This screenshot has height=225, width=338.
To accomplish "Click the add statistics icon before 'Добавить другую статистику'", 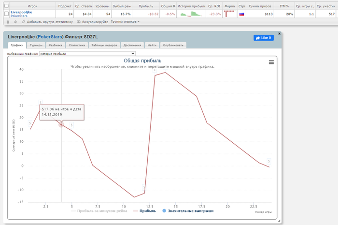I will (23, 22).
